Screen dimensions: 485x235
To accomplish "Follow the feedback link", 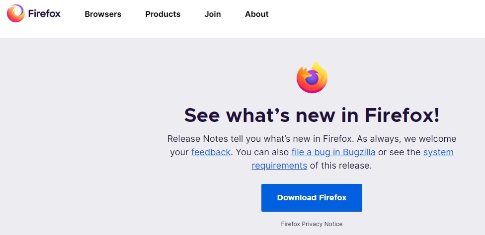I will coord(211,152).
